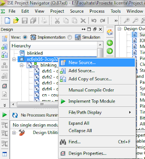The image size is (145, 159).
Task: Choose Find... in the context menu
Action: click(x=97, y=142)
